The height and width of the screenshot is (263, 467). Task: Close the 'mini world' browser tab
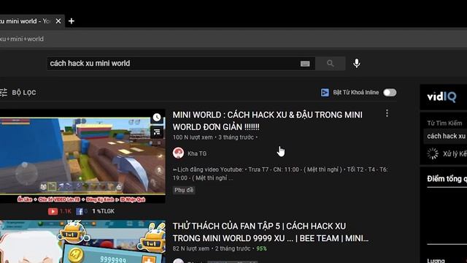point(58,21)
